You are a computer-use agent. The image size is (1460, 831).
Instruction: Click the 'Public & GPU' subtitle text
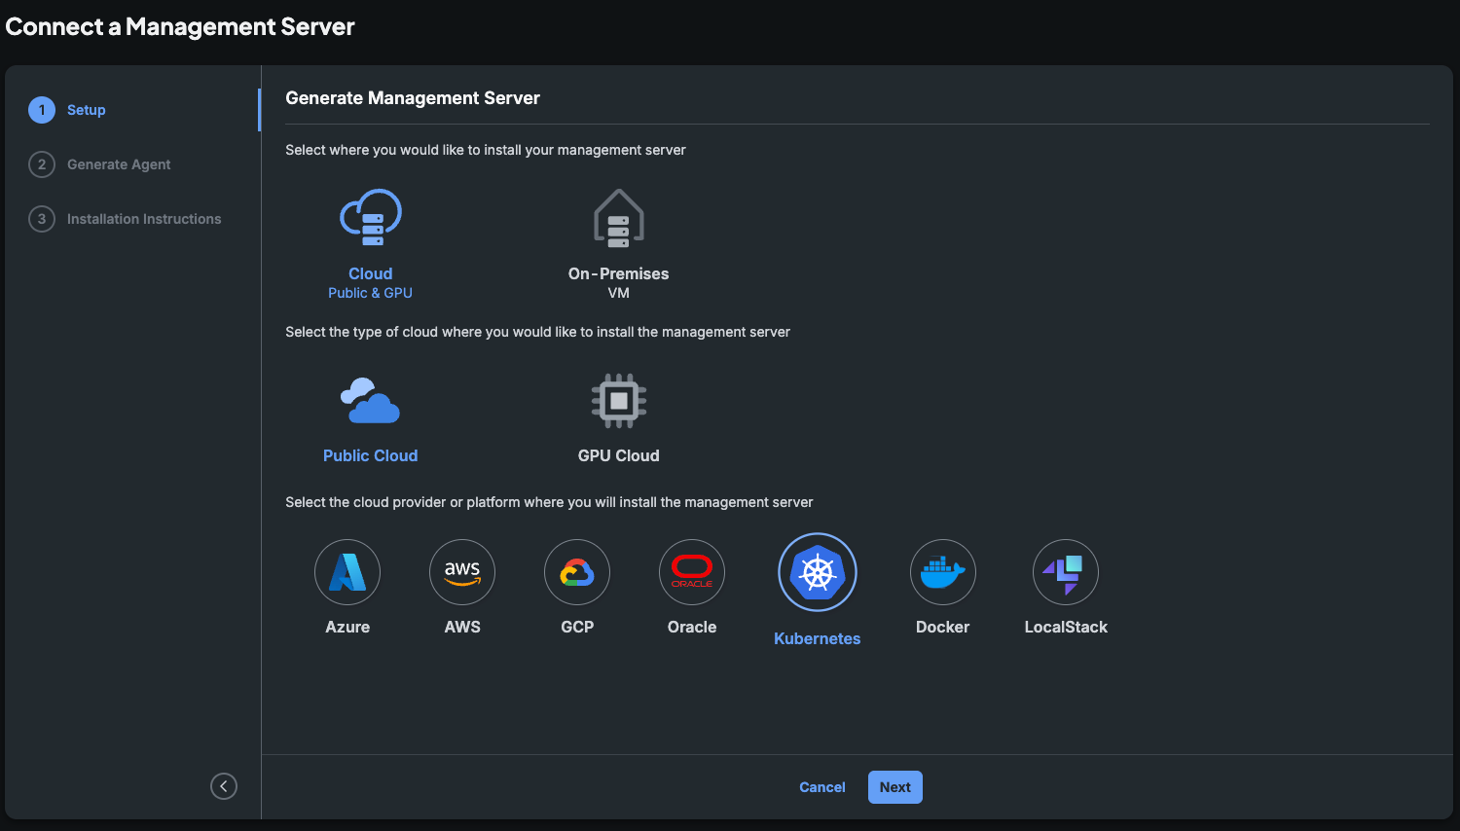coord(371,293)
